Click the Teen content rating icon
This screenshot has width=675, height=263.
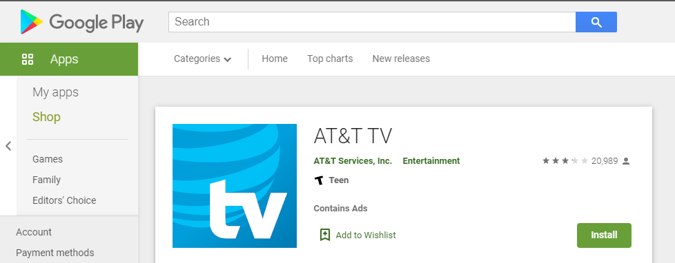click(319, 180)
